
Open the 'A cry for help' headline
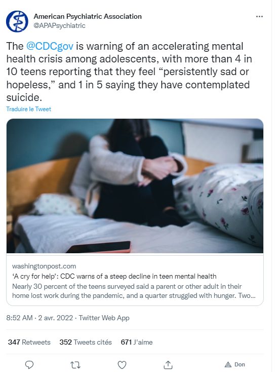click(x=114, y=276)
